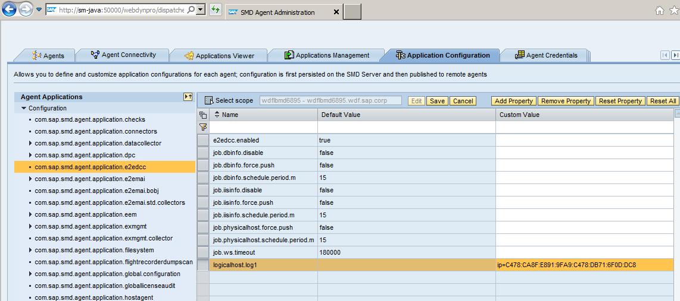Select com.sap.smd.agent.application.hostagent item
Viewport: 680px width, 301px height.
(93, 297)
